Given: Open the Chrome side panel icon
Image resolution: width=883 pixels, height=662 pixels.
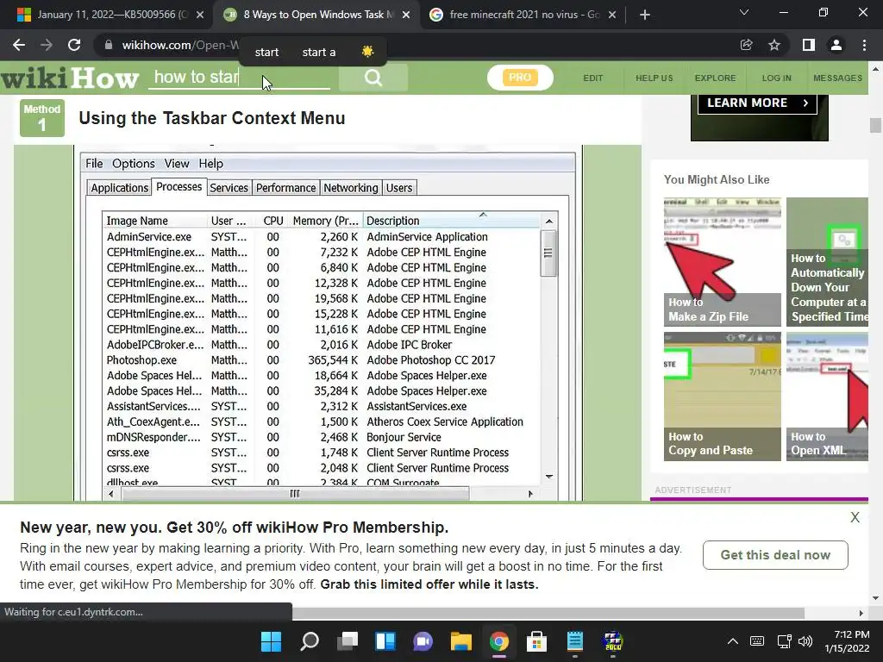Looking at the screenshot, I should point(809,45).
